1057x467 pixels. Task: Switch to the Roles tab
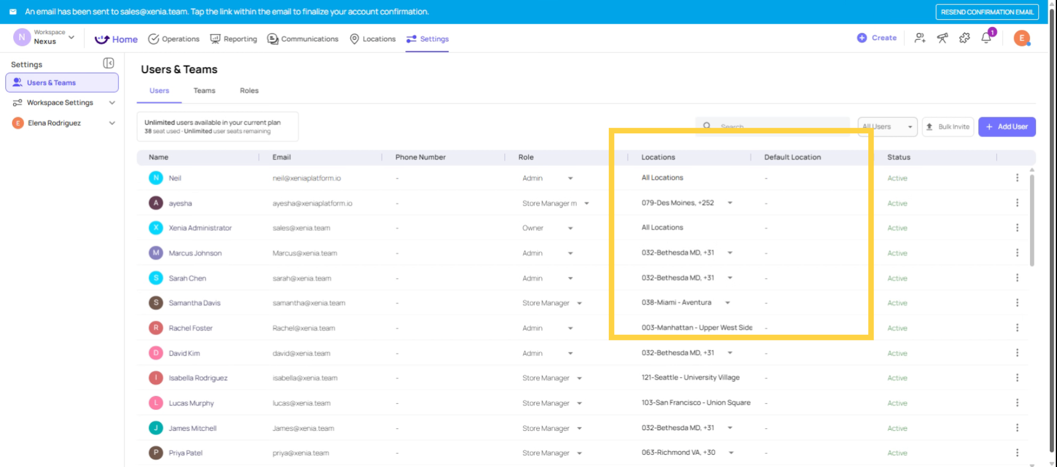pyautogui.click(x=249, y=90)
